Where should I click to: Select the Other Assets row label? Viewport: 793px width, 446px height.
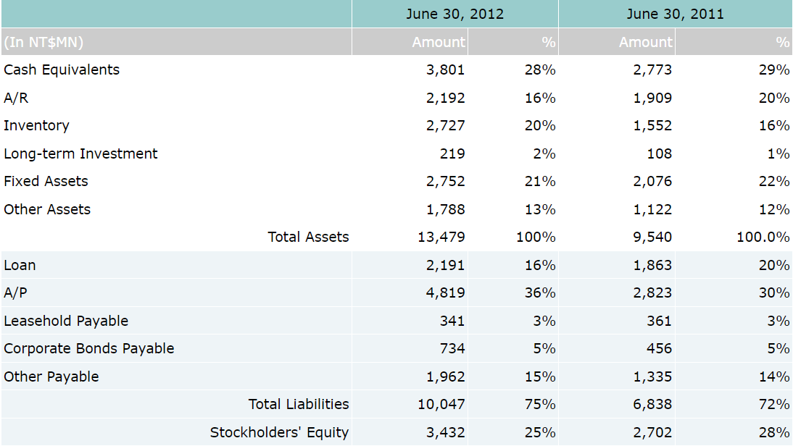(47, 209)
